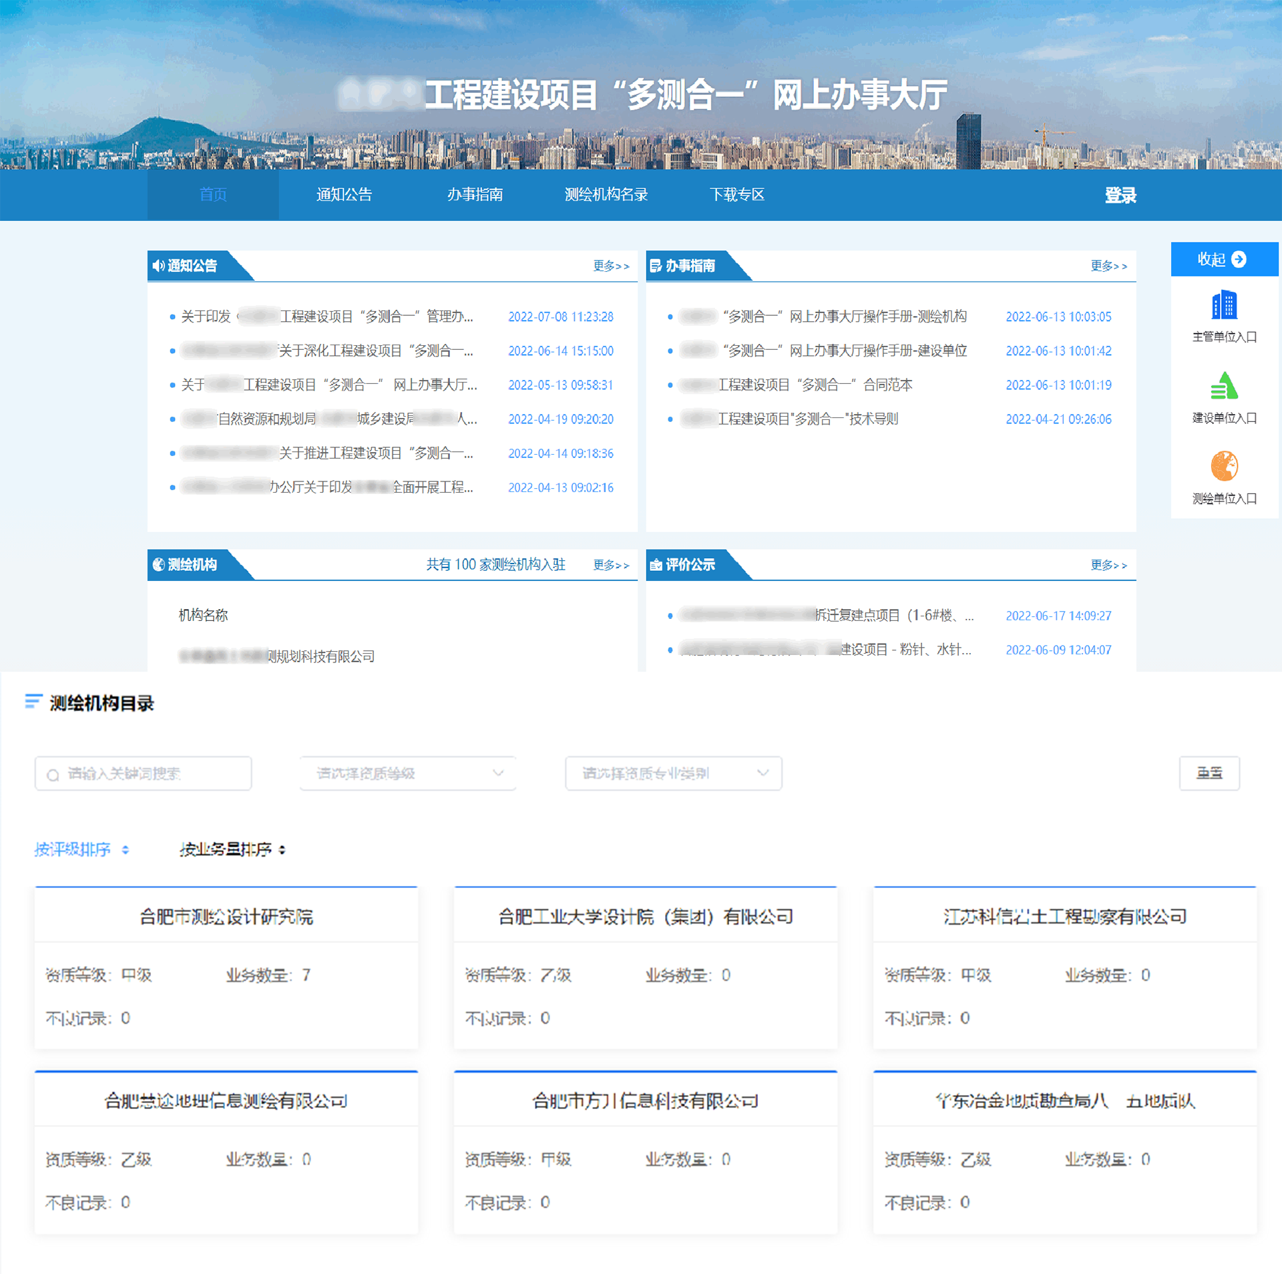Click the 收起 arrow icon
The height and width of the screenshot is (1274, 1282).
1239,259
